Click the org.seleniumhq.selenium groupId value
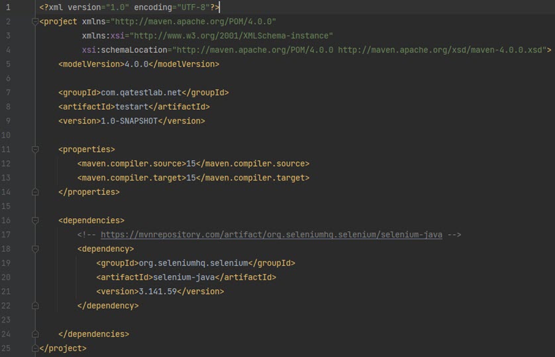 [x=193, y=263]
